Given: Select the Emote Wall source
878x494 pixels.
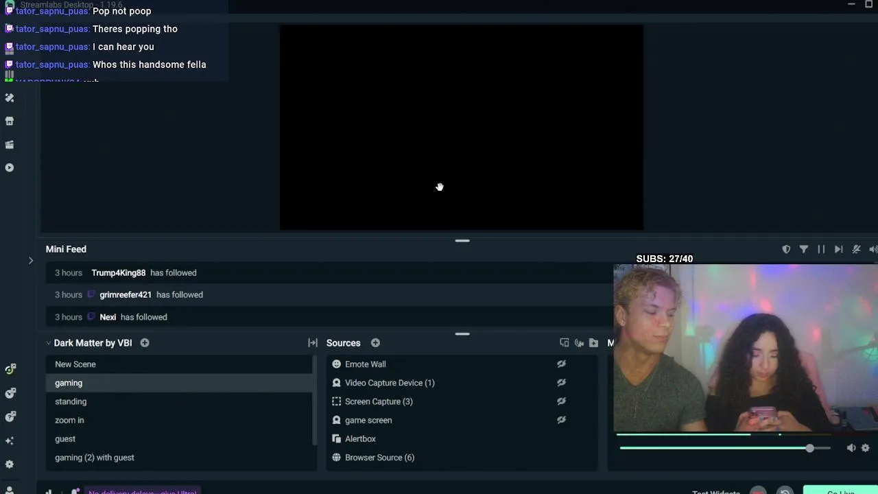Looking at the screenshot, I should (x=461, y=364).
